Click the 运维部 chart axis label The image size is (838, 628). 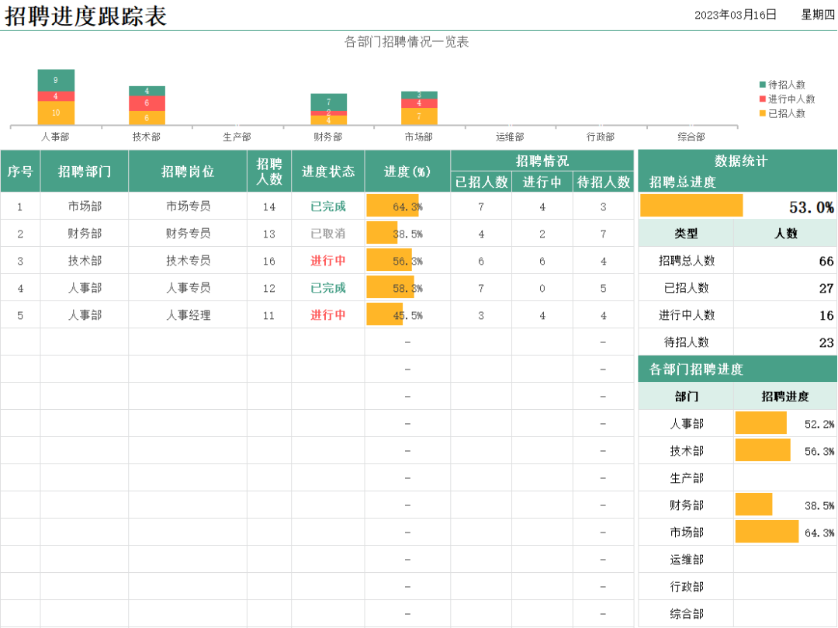pyautogui.click(x=510, y=137)
